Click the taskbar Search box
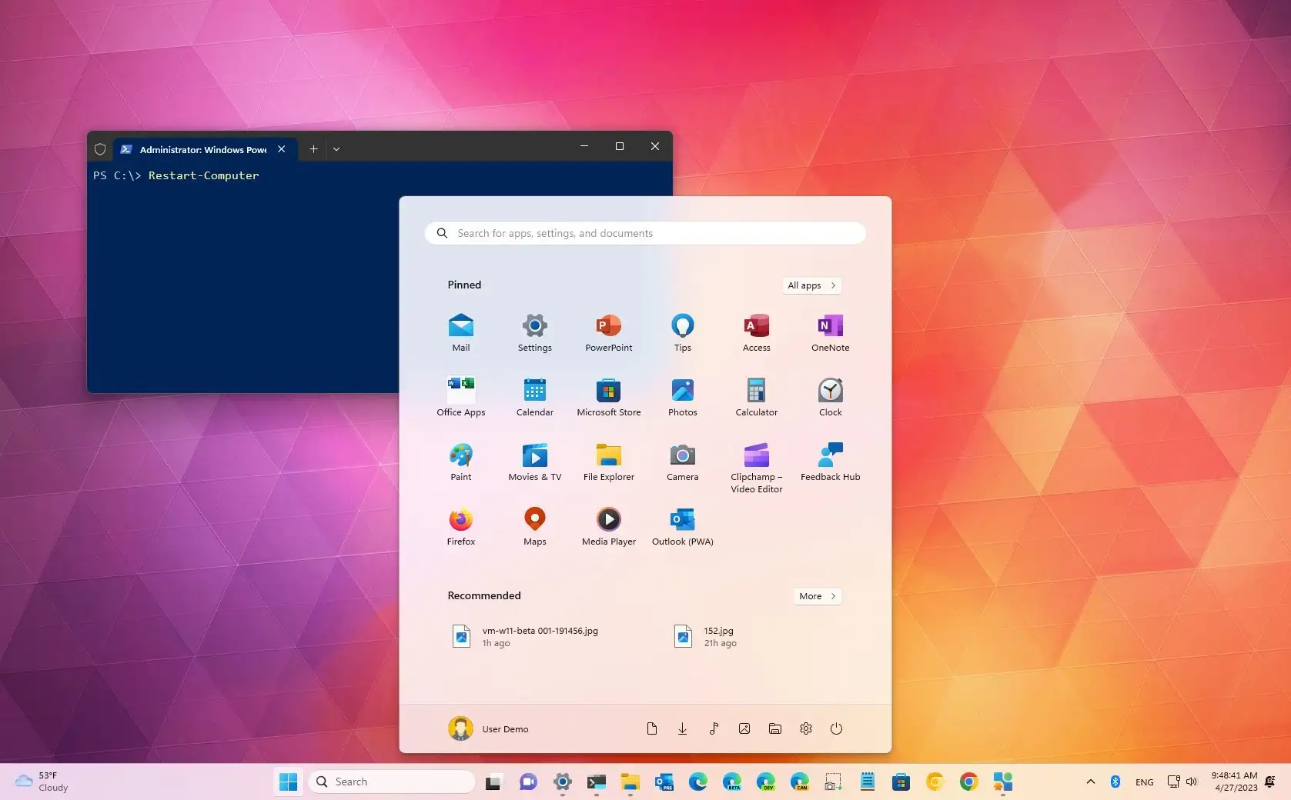Viewport: 1291px width, 800px height. click(392, 782)
